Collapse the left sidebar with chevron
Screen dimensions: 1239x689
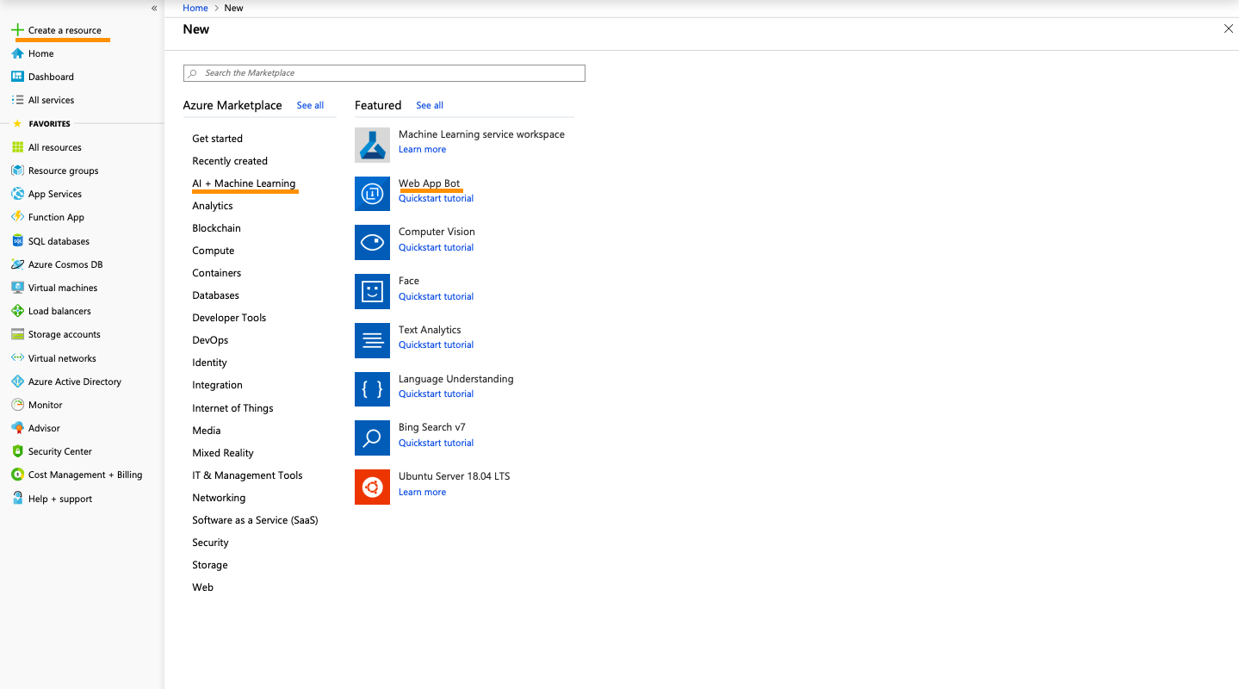[154, 8]
